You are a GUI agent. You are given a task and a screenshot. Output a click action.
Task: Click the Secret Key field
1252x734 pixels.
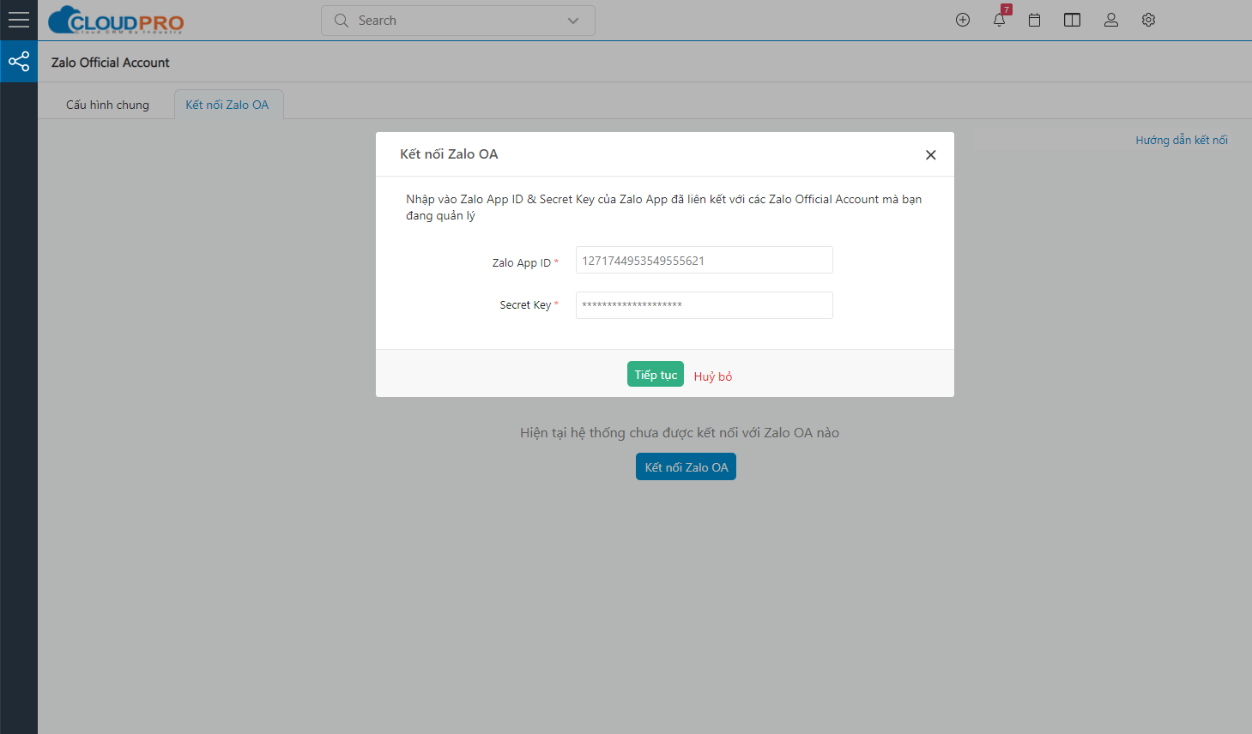point(705,305)
